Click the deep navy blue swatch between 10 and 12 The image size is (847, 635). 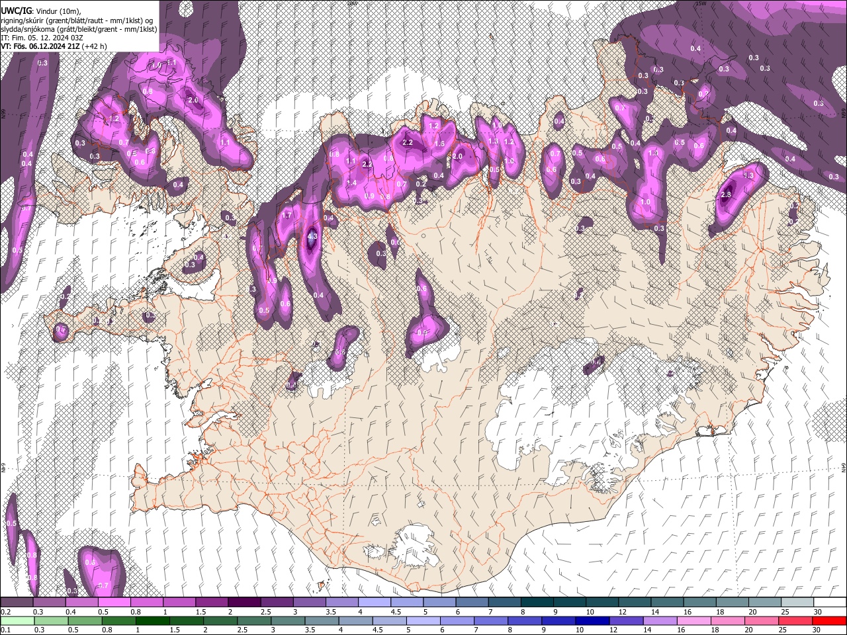coord(592,620)
